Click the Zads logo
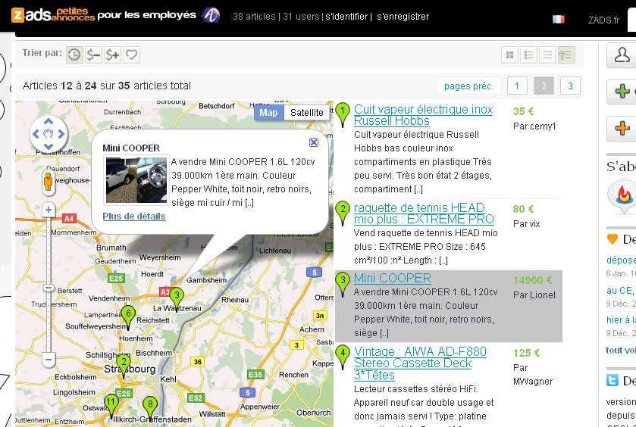Image resolution: width=636 pixels, height=427 pixels. click(53, 15)
